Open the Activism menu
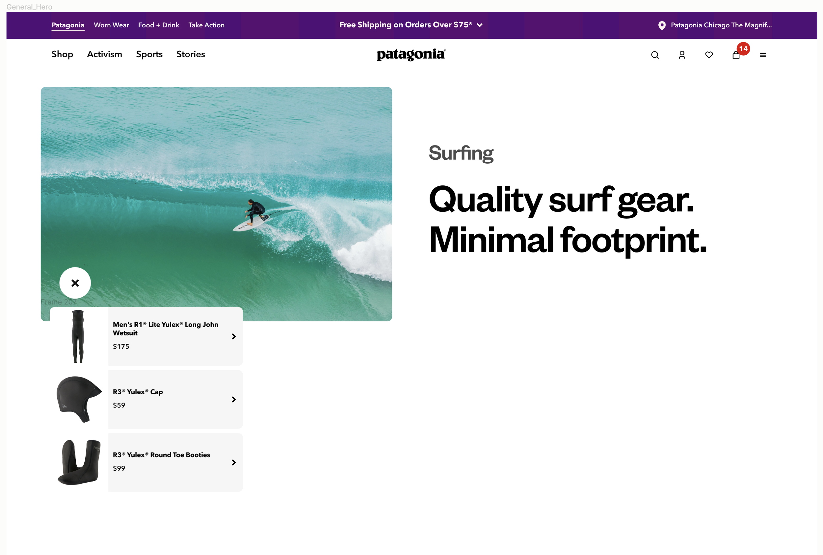This screenshot has height=555, width=823. tap(104, 54)
